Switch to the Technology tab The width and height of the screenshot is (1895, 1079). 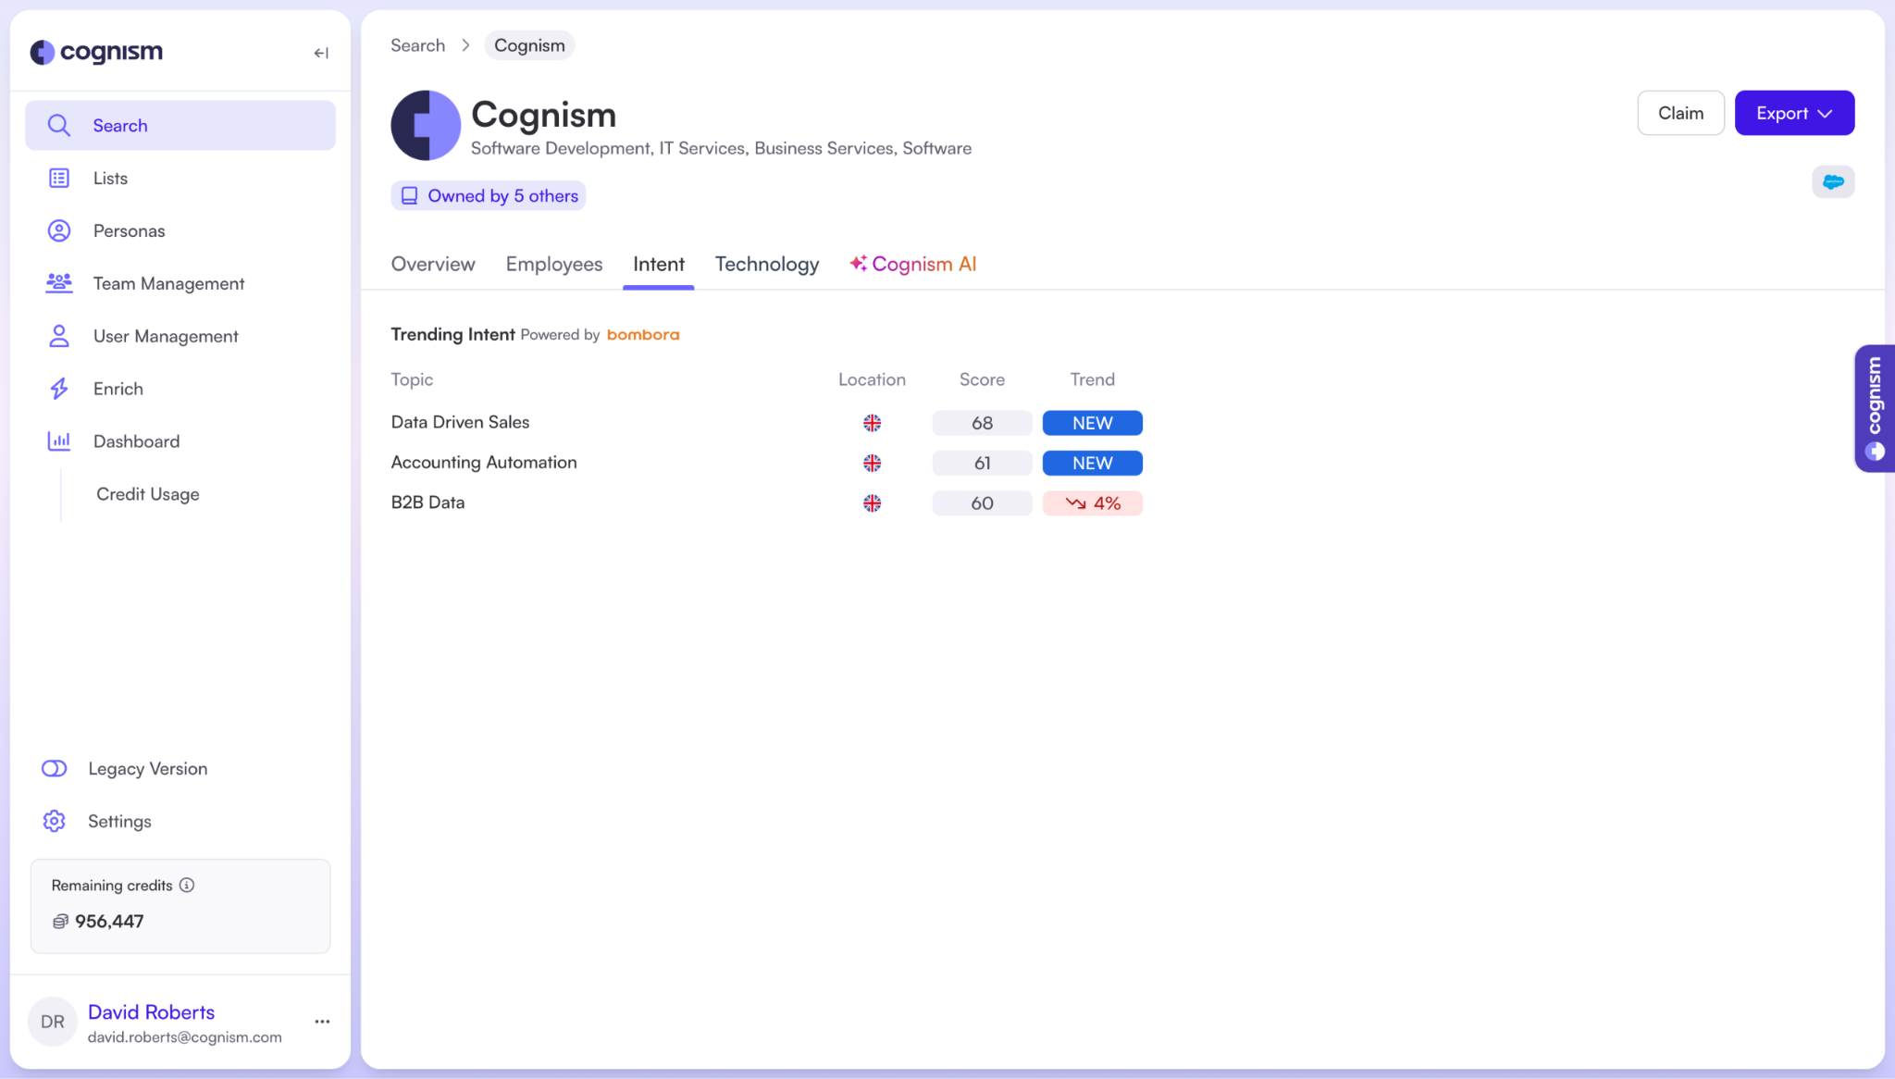(766, 265)
